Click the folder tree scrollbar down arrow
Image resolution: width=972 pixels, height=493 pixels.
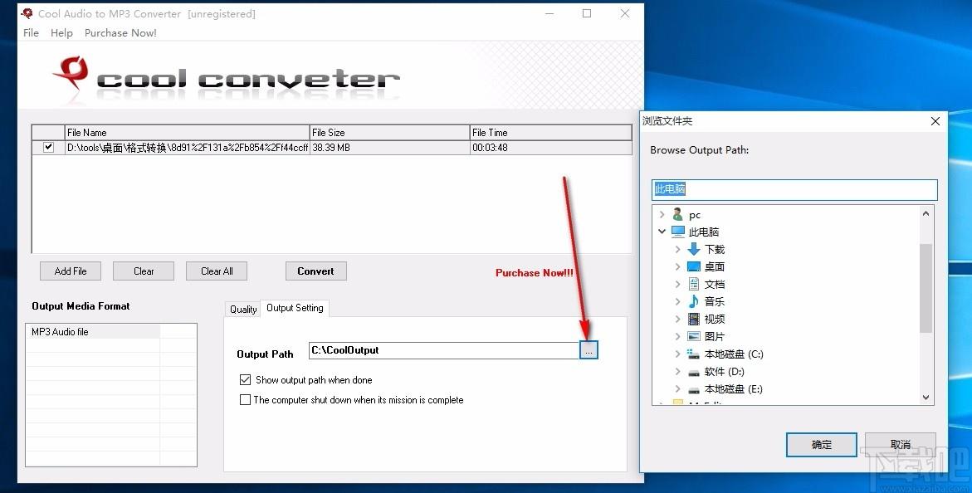tap(926, 398)
